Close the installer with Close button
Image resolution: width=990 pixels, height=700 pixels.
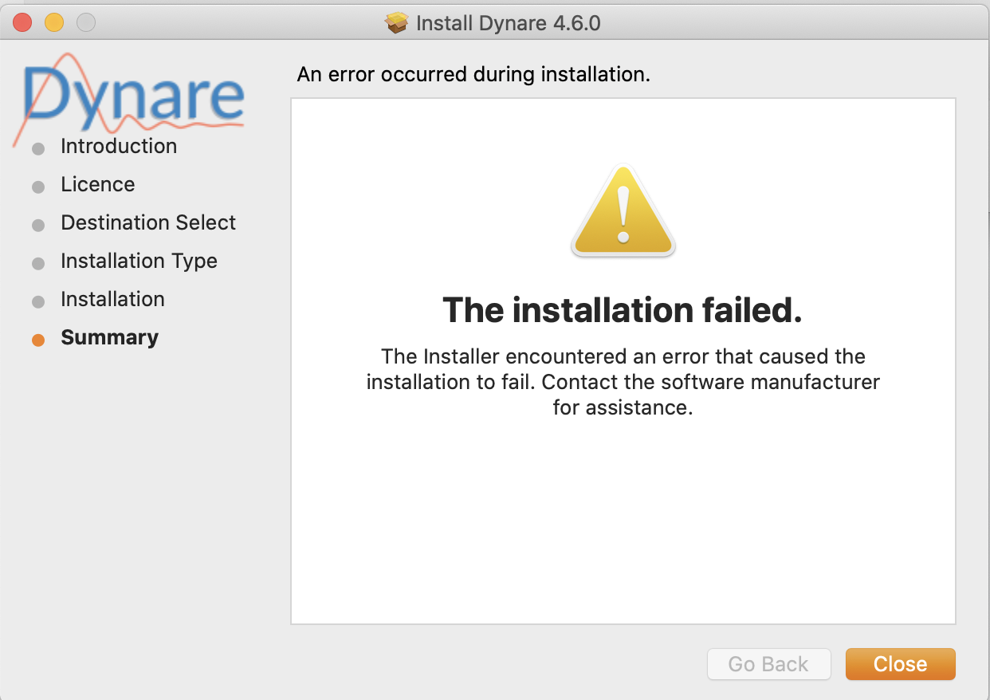(900, 664)
